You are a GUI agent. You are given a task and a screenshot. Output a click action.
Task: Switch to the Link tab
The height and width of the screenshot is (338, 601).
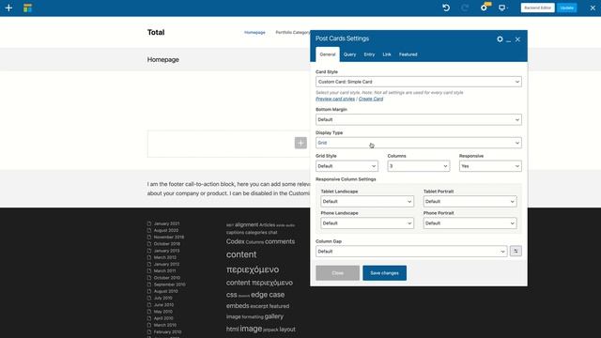click(387, 54)
